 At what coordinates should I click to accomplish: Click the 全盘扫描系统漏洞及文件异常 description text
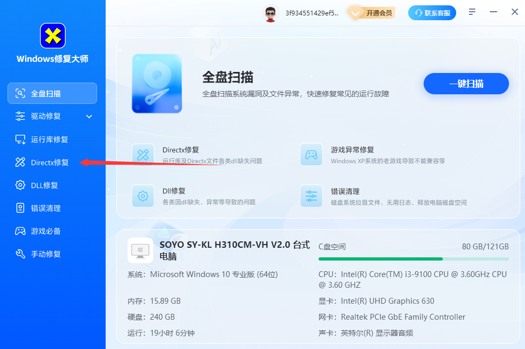click(296, 94)
